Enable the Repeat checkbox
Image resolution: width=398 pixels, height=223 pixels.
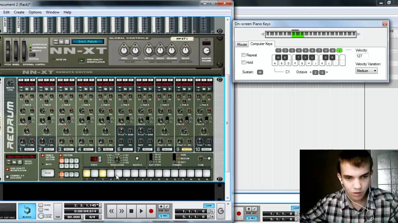[x=243, y=55]
